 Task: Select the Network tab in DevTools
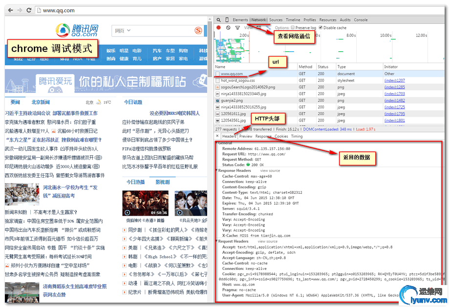(258, 20)
